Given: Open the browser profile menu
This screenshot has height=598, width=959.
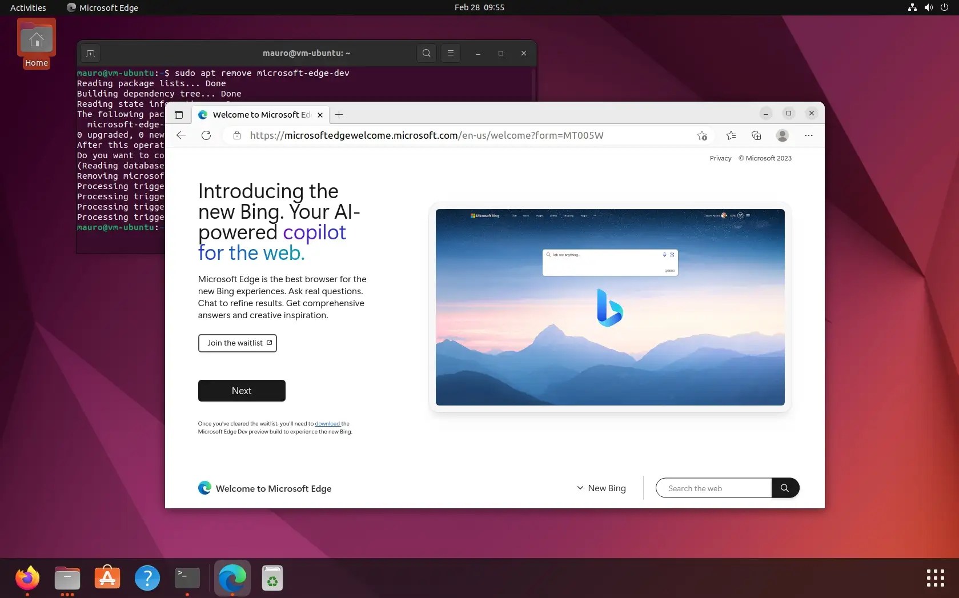Looking at the screenshot, I should click(782, 135).
